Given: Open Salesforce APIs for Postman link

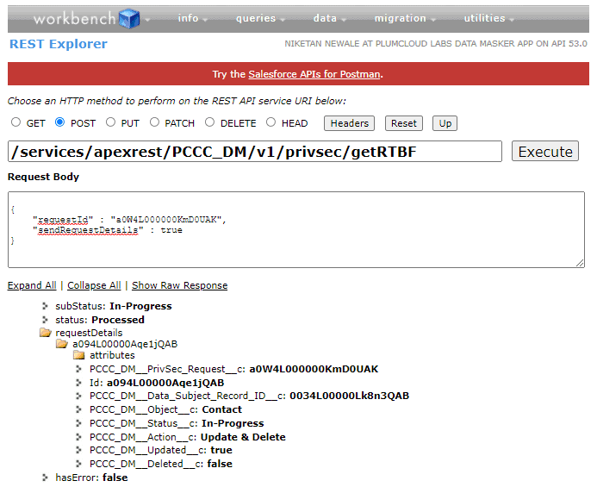Looking at the screenshot, I should pyautogui.click(x=314, y=74).
